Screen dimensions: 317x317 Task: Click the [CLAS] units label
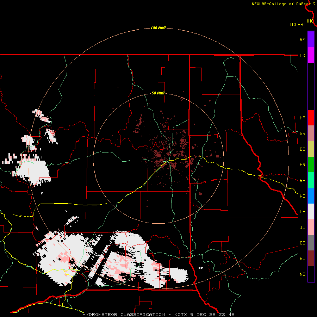(x=298, y=24)
